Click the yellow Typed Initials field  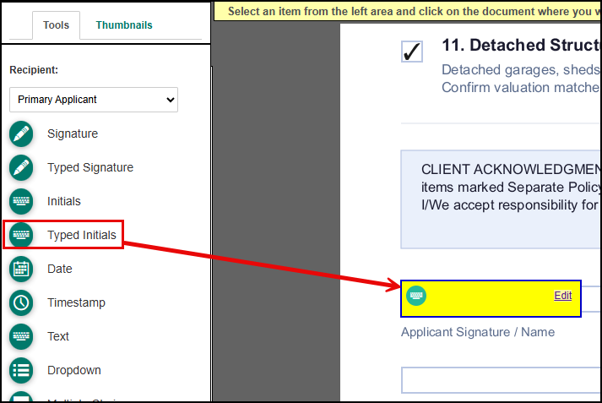[x=491, y=298]
